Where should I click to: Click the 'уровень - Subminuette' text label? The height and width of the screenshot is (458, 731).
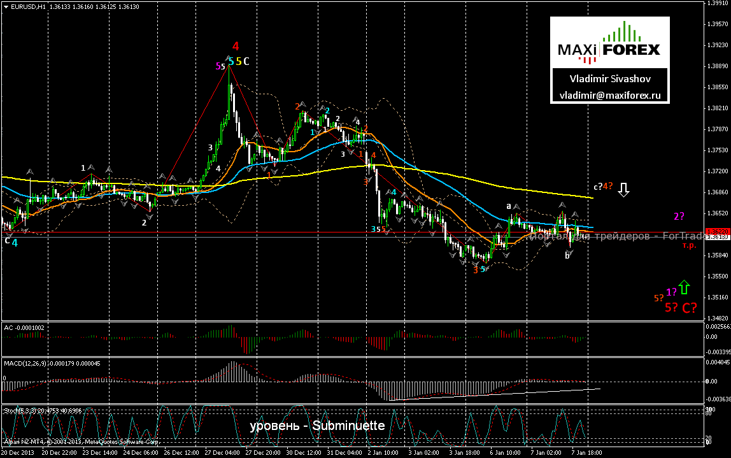coord(317,426)
